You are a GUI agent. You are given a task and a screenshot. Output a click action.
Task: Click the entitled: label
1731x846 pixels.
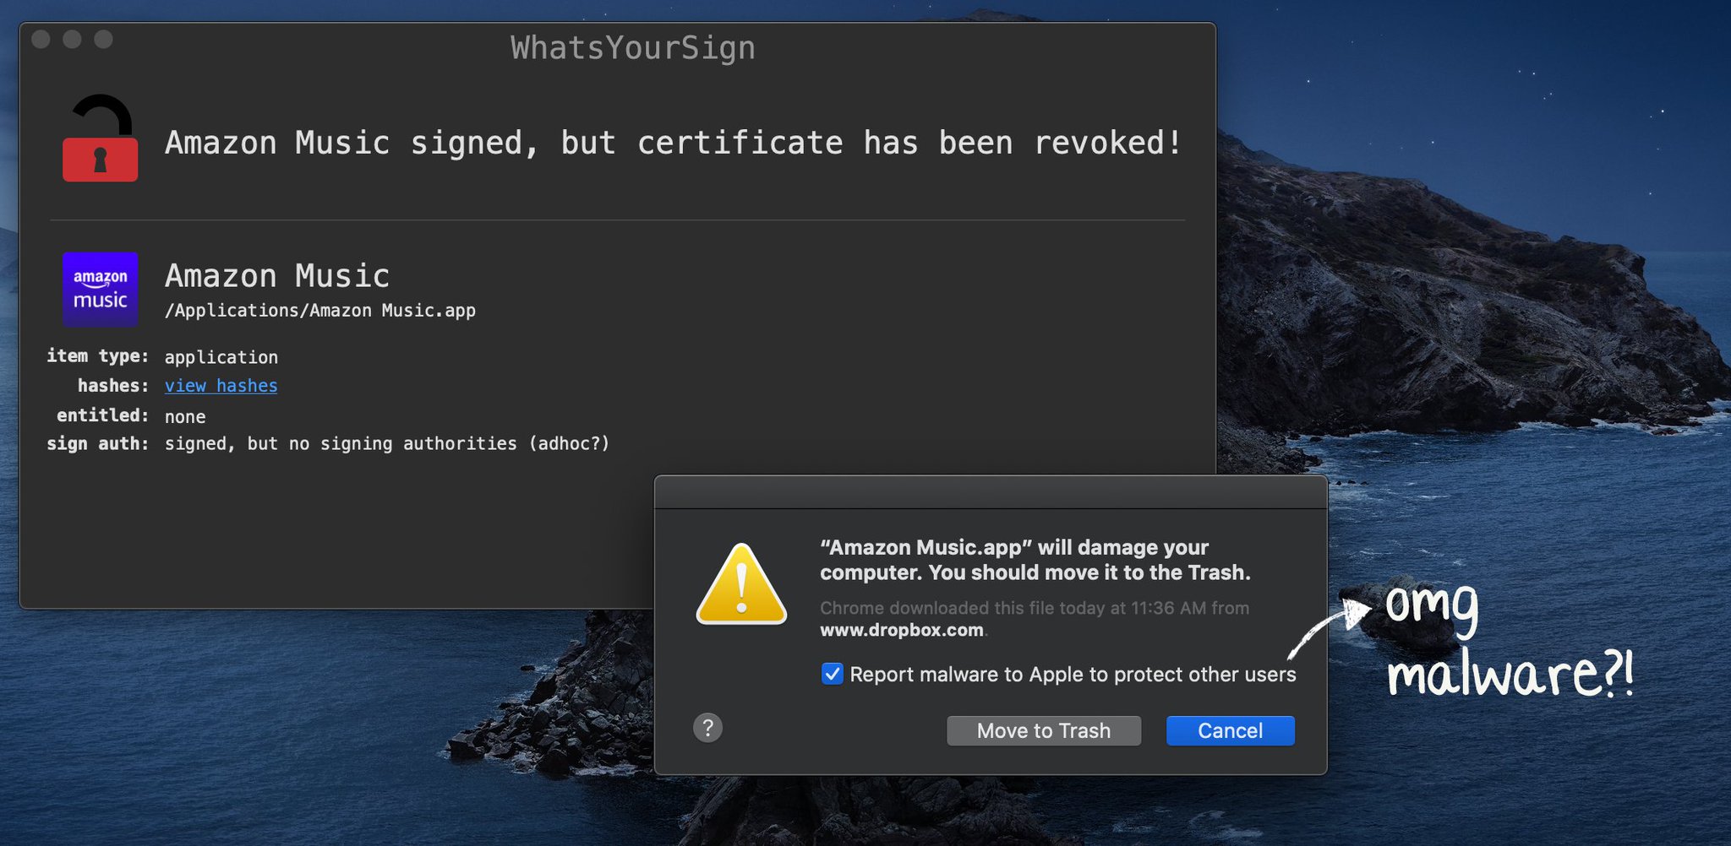(x=102, y=415)
